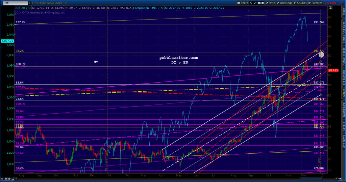Image resolution: width=346 pixels, height=182 pixels.
Task: Open the Active Trader sidebar tab
Action: 344,57
